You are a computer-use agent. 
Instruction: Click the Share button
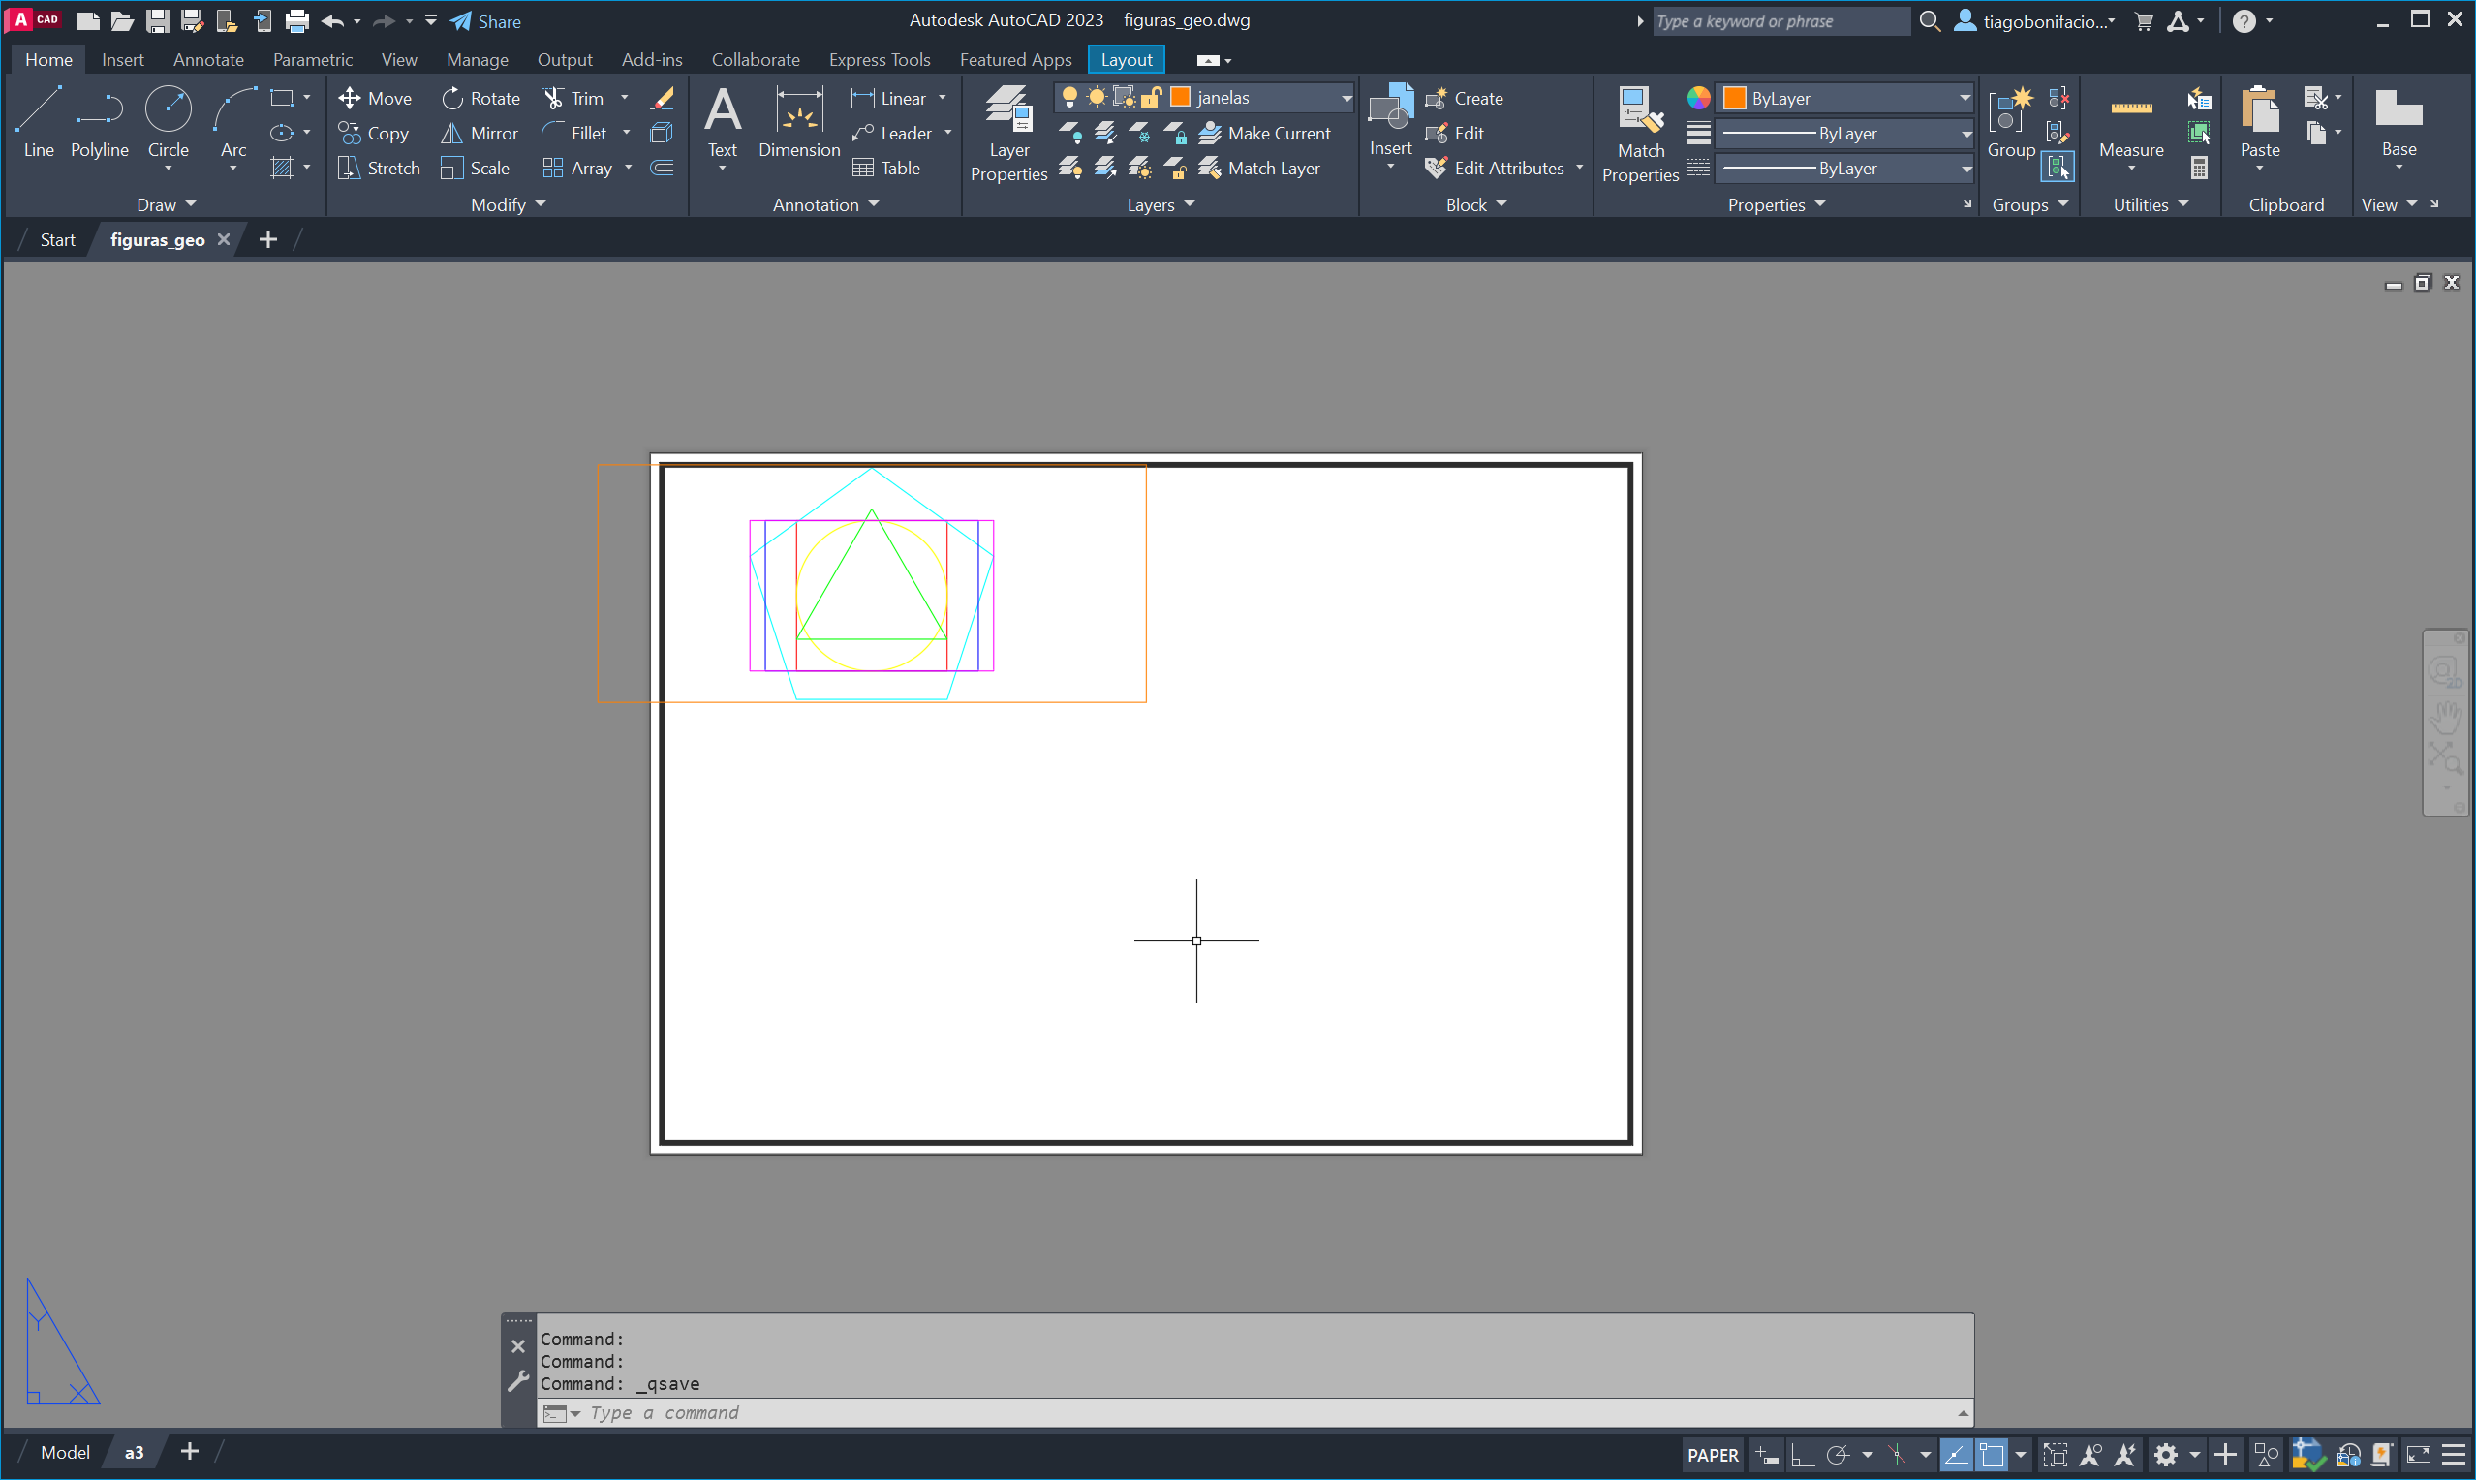click(x=485, y=21)
